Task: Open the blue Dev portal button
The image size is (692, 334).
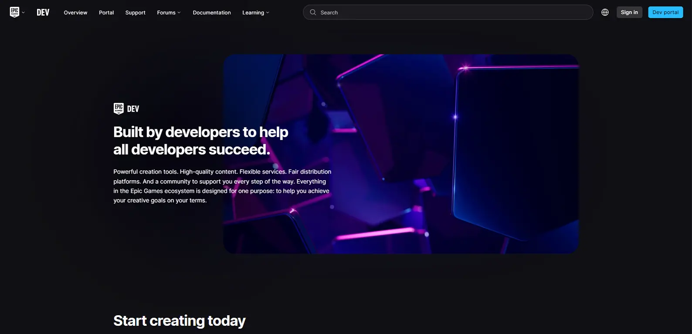Action: (665, 12)
